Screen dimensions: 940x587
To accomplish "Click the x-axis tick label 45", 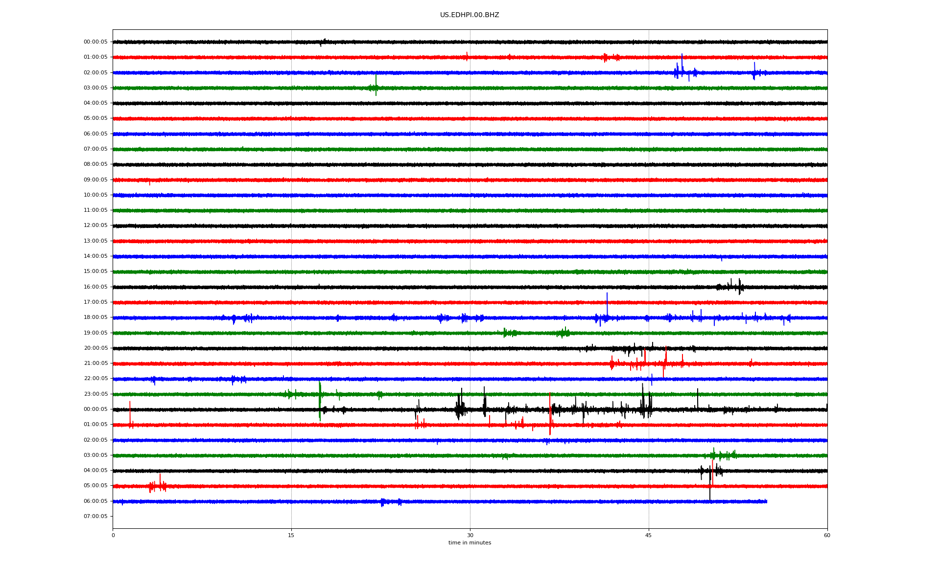I will pos(649,535).
